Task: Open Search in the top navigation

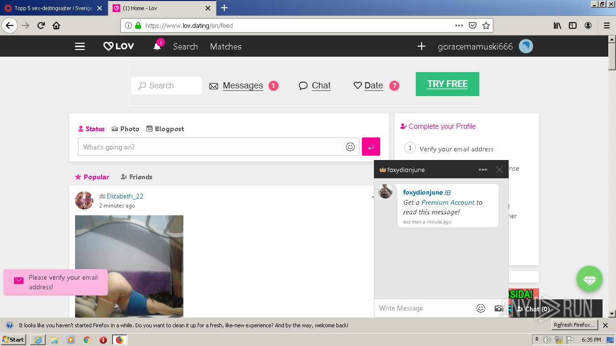Action: point(185,47)
